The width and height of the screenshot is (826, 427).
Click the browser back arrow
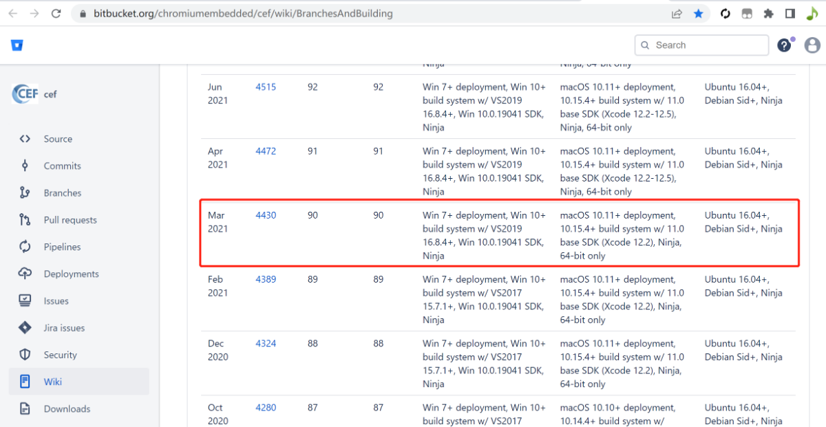click(13, 13)
